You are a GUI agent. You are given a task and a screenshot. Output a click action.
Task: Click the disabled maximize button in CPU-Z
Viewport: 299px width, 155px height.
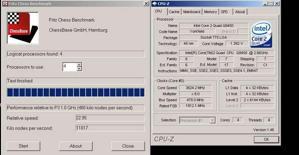(270, 4)
